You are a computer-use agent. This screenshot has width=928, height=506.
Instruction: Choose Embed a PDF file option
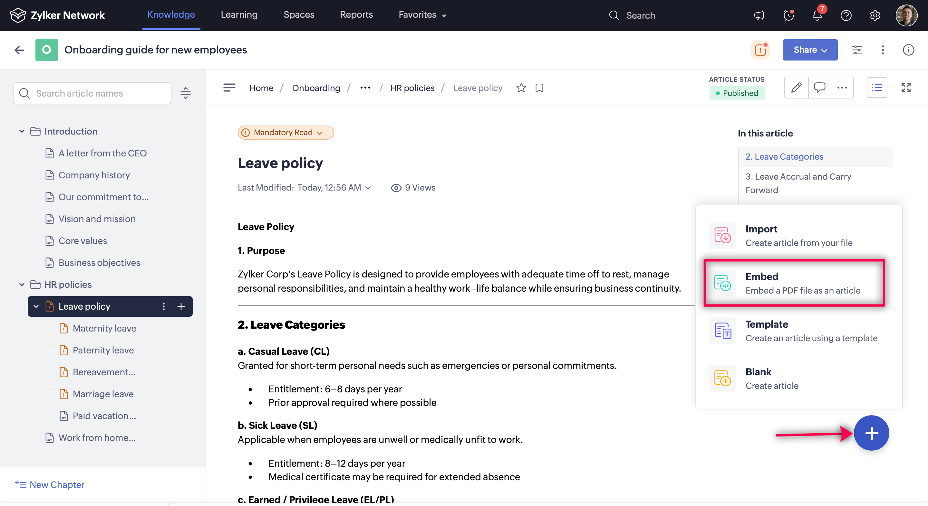[794, 283]
